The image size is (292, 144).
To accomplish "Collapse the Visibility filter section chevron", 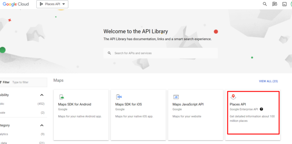I will tap(42, 95).
